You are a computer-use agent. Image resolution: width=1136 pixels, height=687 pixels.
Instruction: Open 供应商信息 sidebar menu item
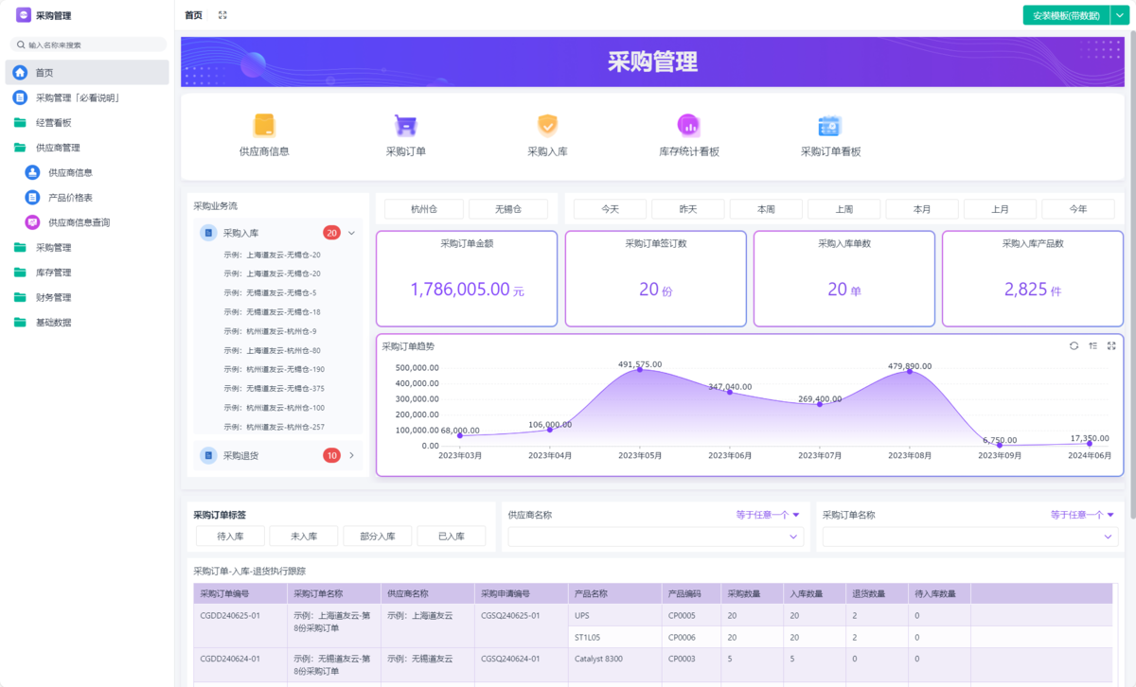coord(88,172)
